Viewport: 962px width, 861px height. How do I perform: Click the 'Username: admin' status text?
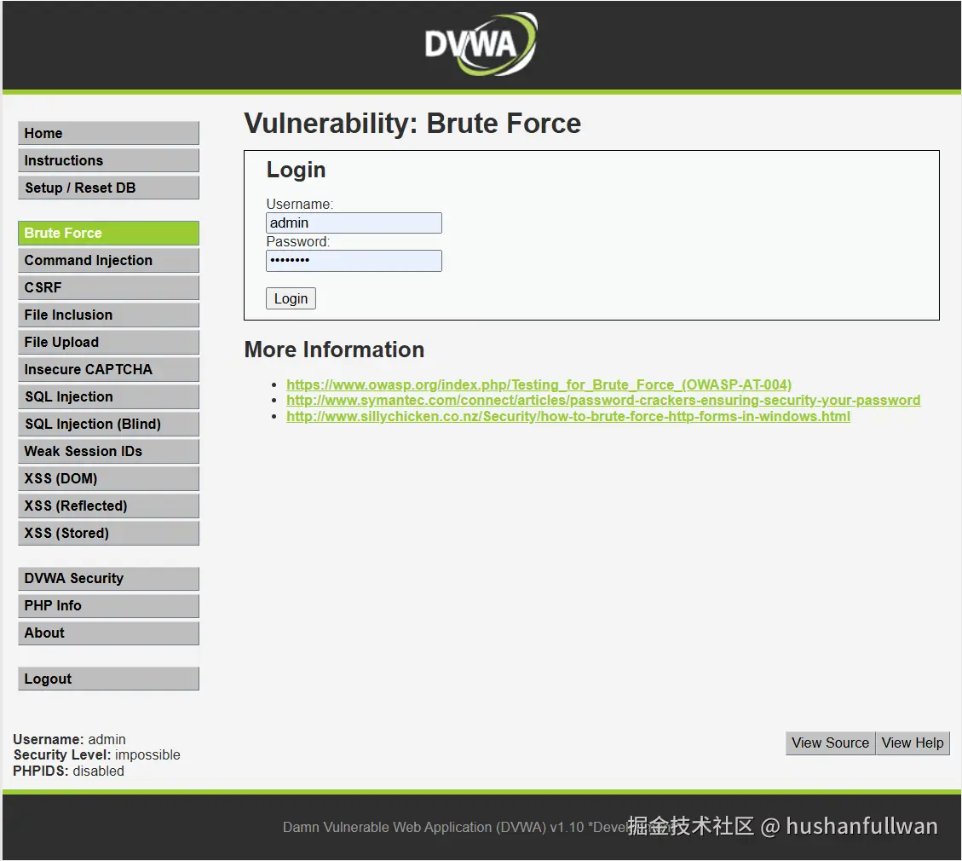(x=69, y=739)
